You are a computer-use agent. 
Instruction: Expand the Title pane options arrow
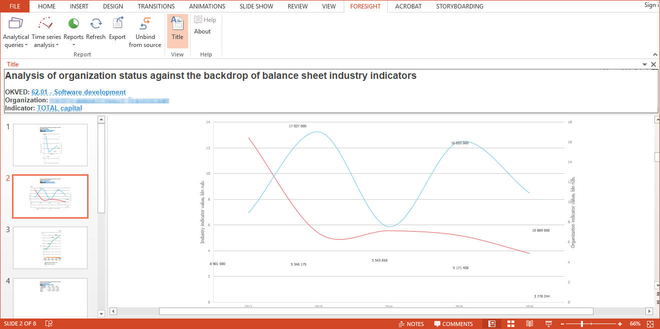coord(644,64)
